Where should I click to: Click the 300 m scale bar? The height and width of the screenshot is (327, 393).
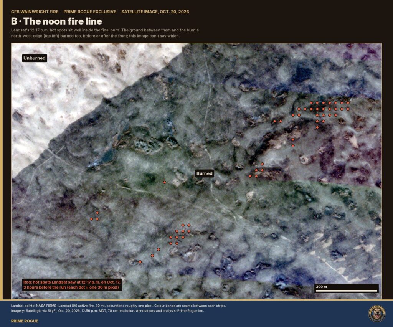(x=347, y=288)
